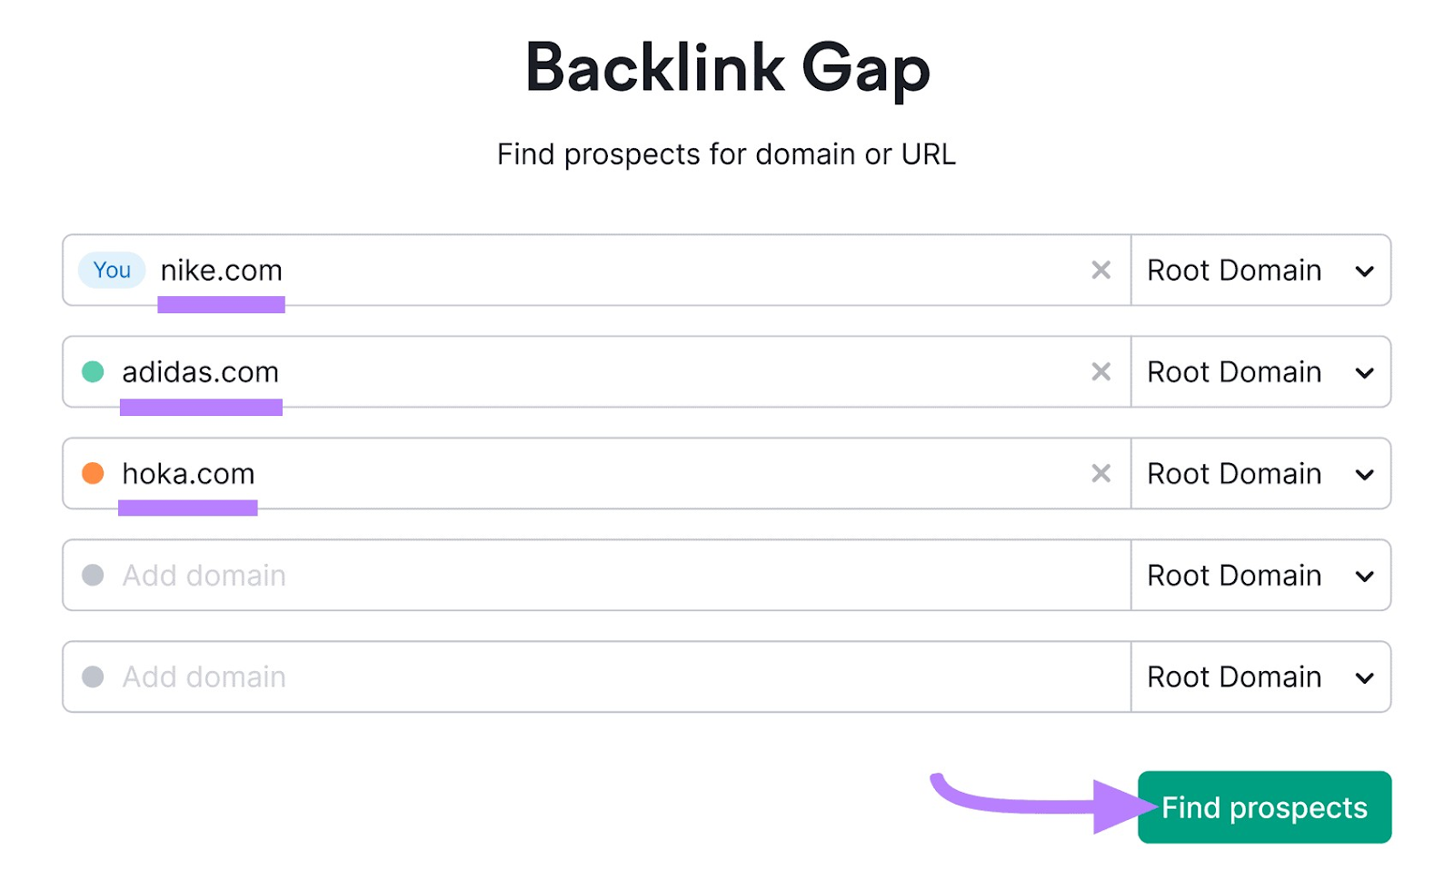
Task: Select the 'You' badge next to nike.com
Action: pyautogui.click(x=111, y=270)
